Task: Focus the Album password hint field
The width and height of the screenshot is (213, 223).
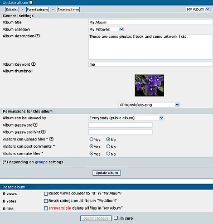Action: tap(120, 132)
